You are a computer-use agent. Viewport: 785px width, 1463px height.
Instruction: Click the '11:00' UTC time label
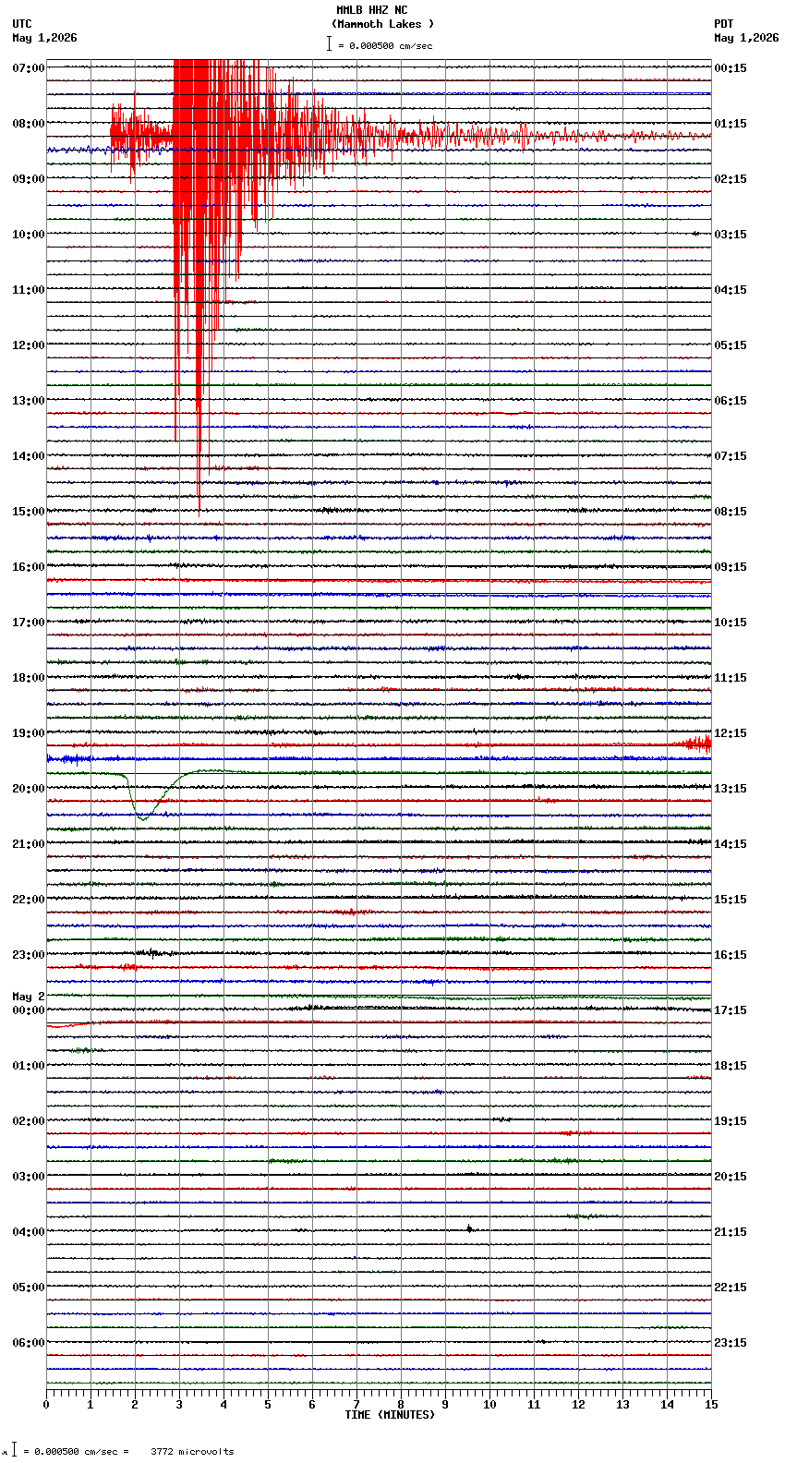point(29,290)
